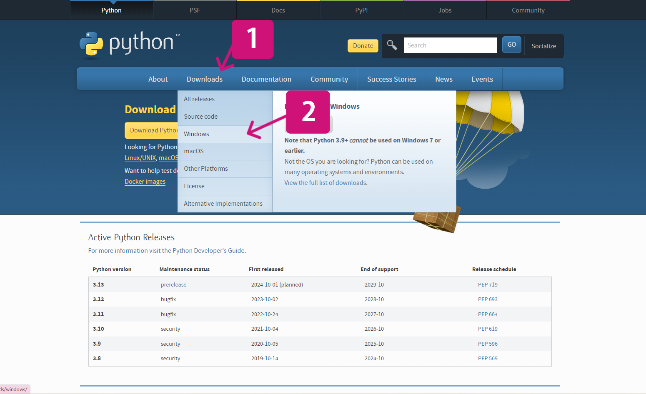Open the Documentation nav menu
This screenshot has width=646, height=394.
(x=266, y=79)
